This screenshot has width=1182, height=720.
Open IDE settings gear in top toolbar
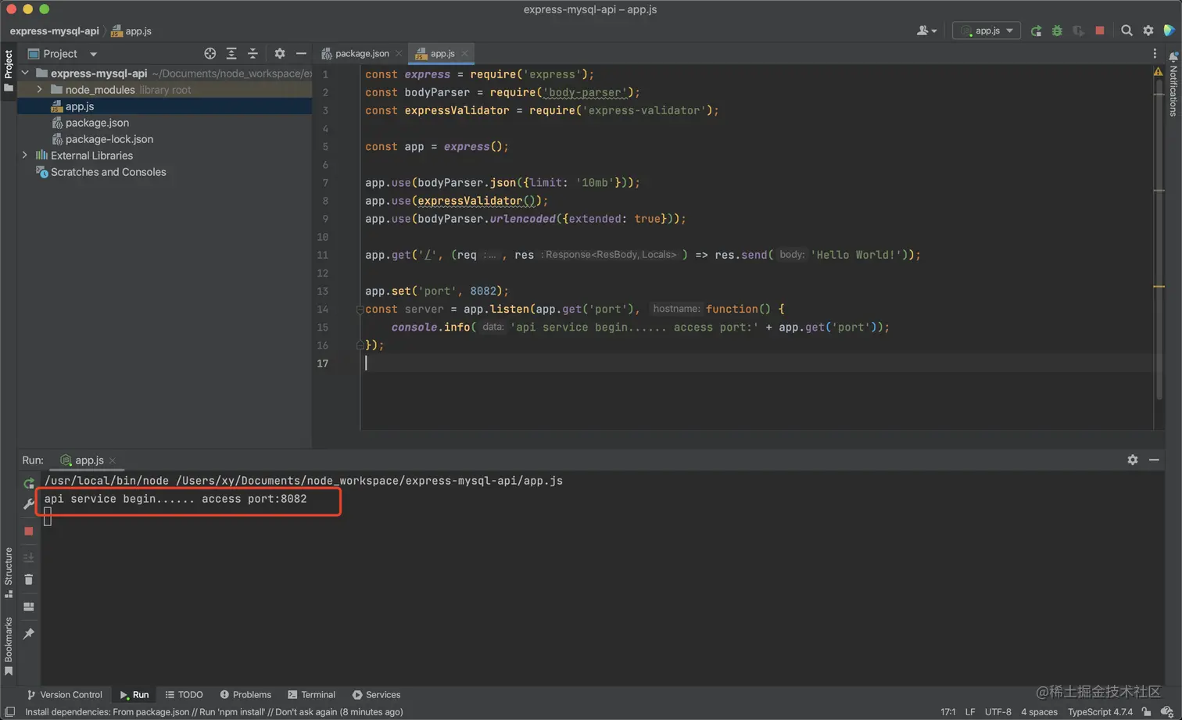1148,30
